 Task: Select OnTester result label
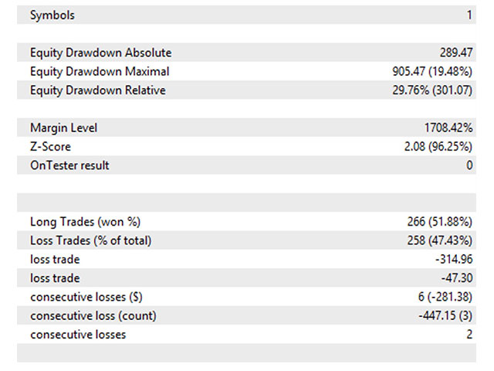69,165
